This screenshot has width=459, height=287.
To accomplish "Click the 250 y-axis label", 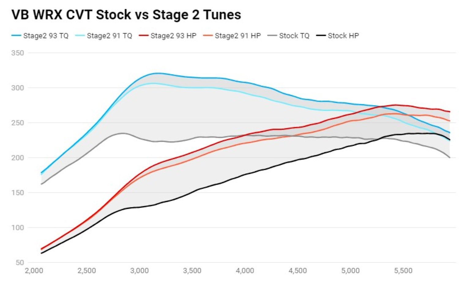I will [x=17, y=123].
